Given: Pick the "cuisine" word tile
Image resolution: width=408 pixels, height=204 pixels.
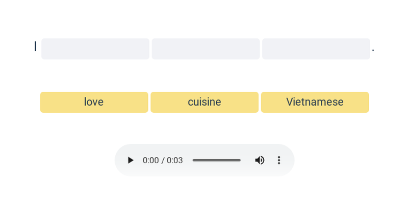Looking at the screenshot, I should (205, 102).
